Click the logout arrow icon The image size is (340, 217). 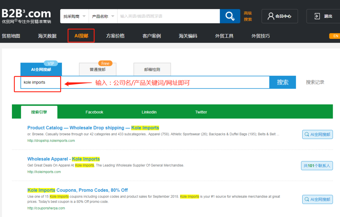(317, 16)
